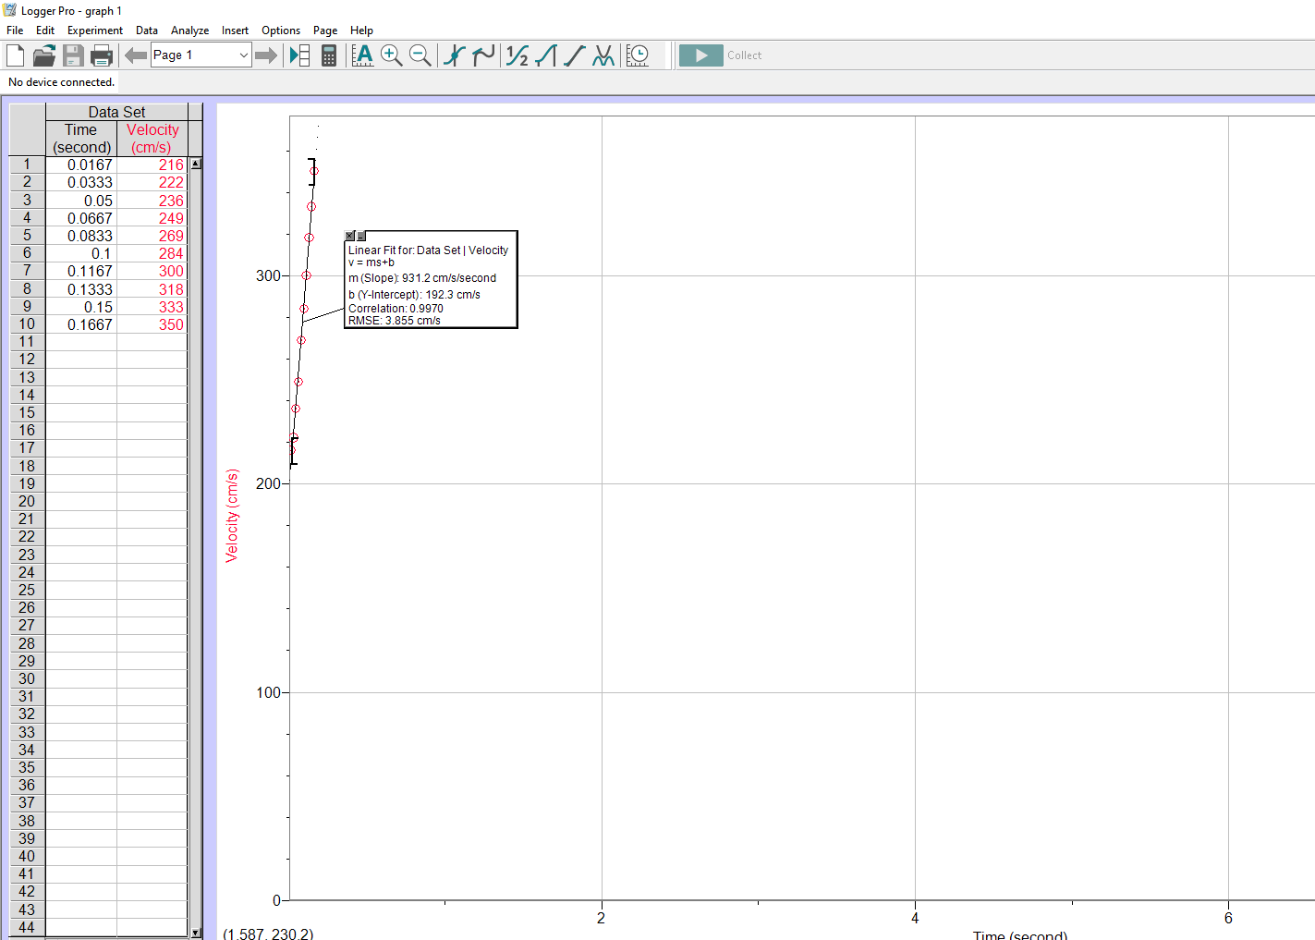Open the Experiment menu
Viewport: 1315px width, 940px height.
click(94, 30)
